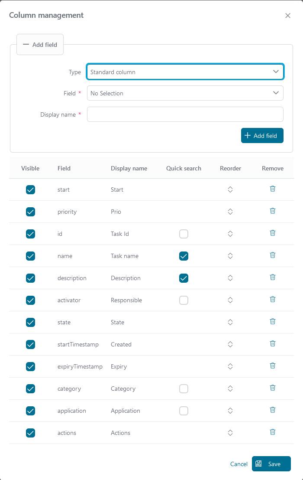
Task: Disable quick search for Description
Action: (184, 278)
